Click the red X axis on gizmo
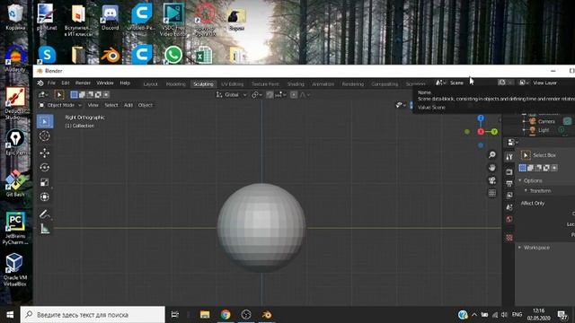 (481, 132)
